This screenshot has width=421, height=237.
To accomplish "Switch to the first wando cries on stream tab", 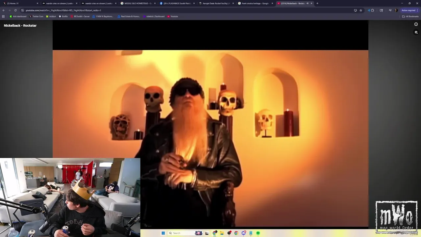I will coord(59,3).
